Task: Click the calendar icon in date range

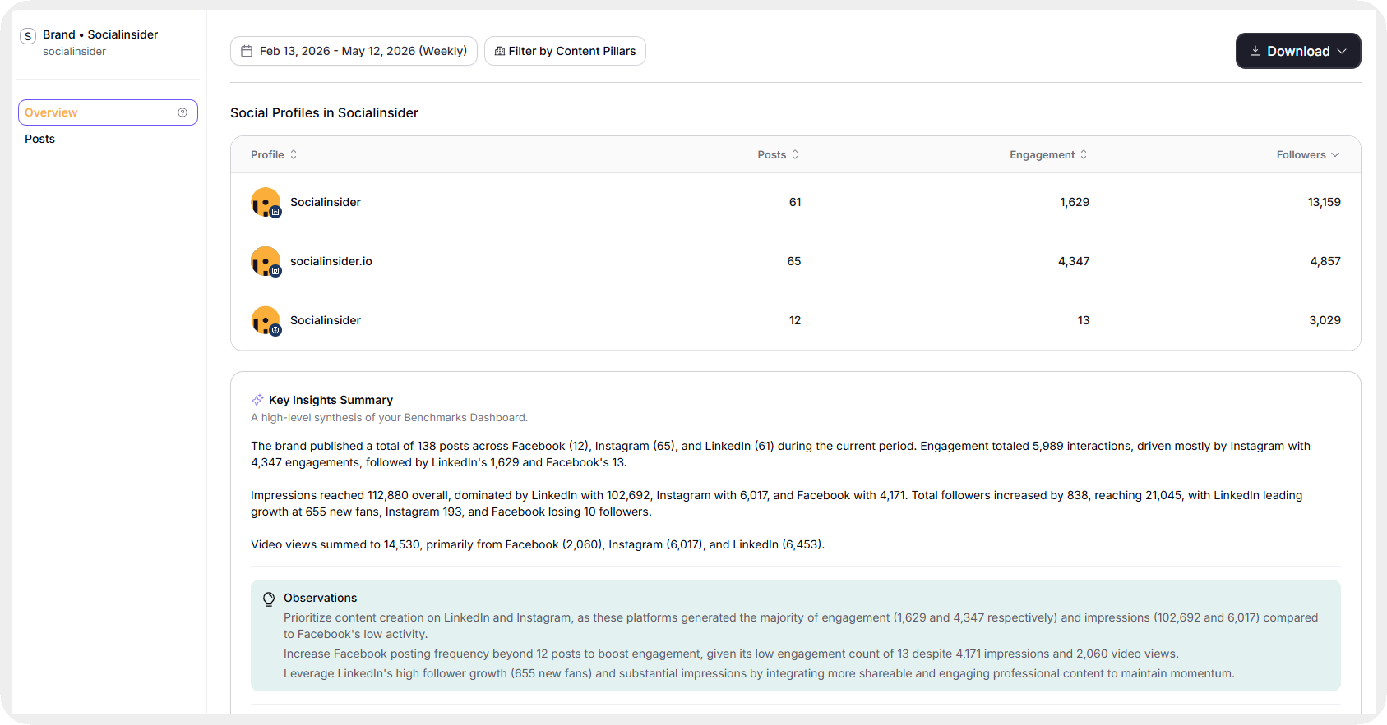Action: pos(247,51)
